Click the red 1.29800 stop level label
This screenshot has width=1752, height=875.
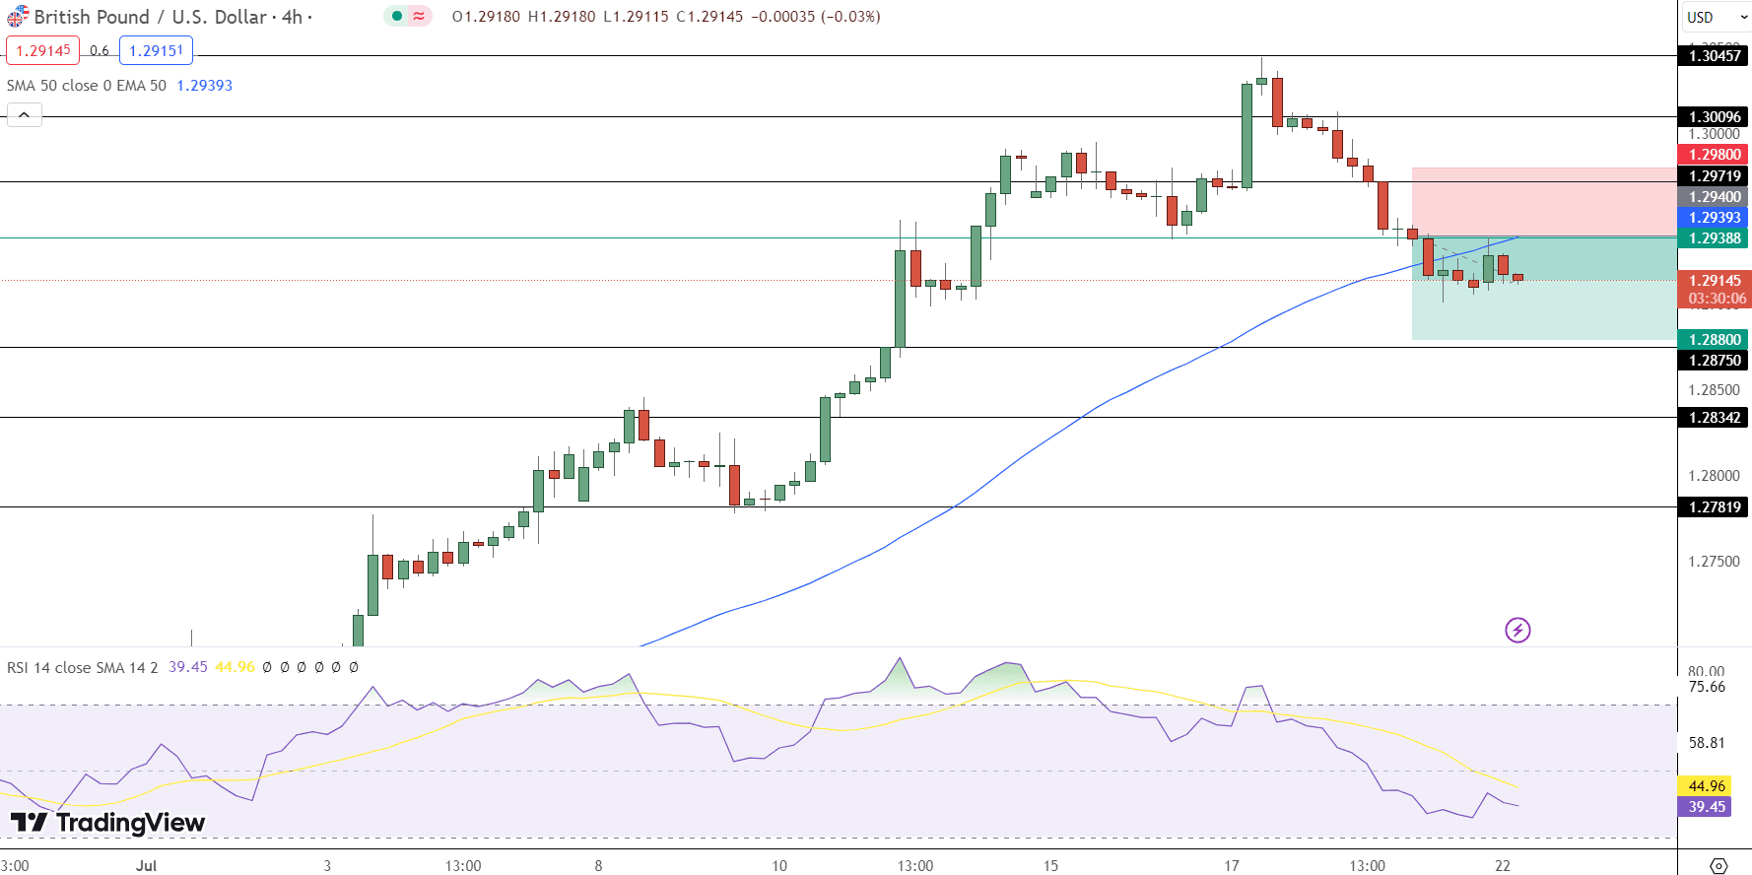click(1715, 155)
